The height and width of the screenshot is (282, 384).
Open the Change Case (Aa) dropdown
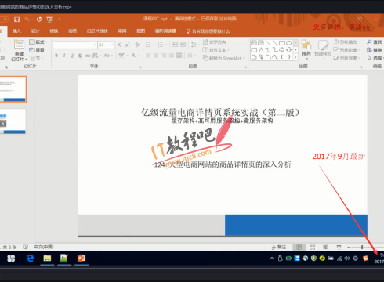pos(108,56)
